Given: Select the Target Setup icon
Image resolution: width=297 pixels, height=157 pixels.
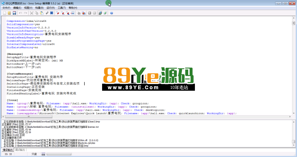Looking at the screenshot, I should point(100,13).
